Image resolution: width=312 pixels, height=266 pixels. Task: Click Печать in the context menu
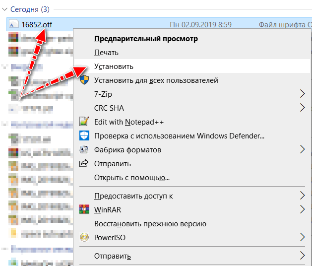click(106, 52)
